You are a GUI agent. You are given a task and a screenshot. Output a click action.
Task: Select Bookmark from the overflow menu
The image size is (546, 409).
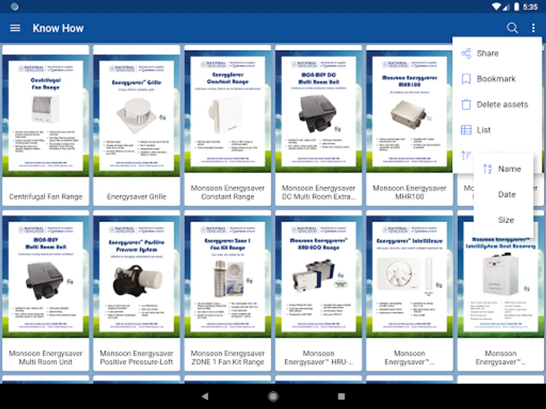tap(497, 79)
